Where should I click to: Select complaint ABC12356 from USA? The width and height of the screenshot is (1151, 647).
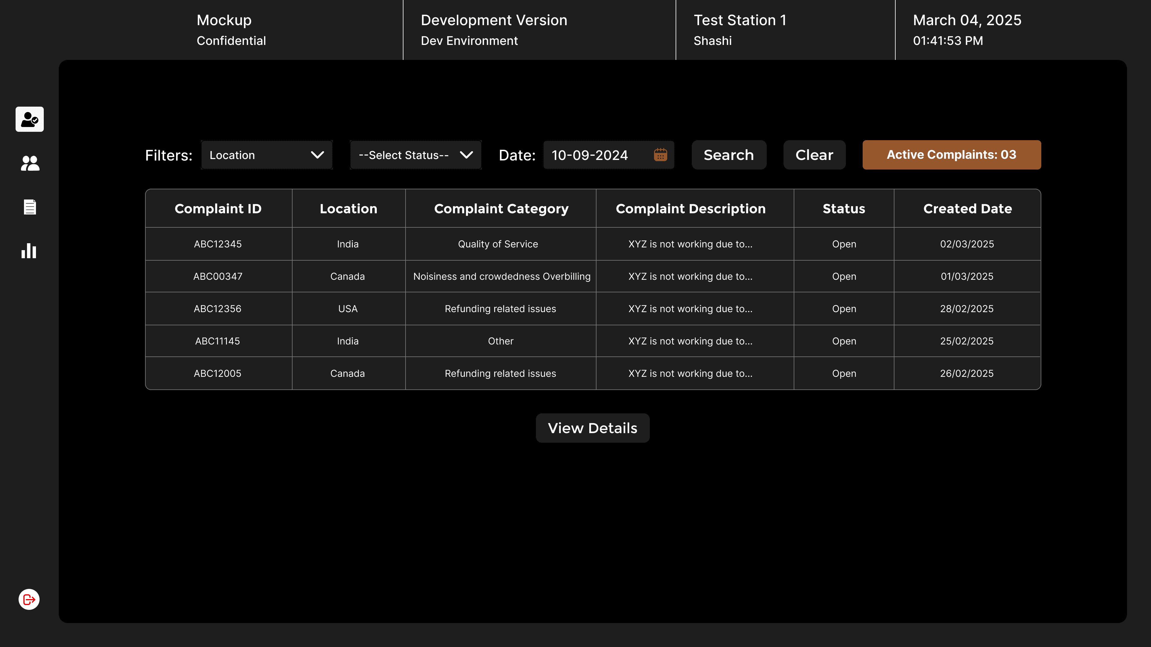[218, 309]
